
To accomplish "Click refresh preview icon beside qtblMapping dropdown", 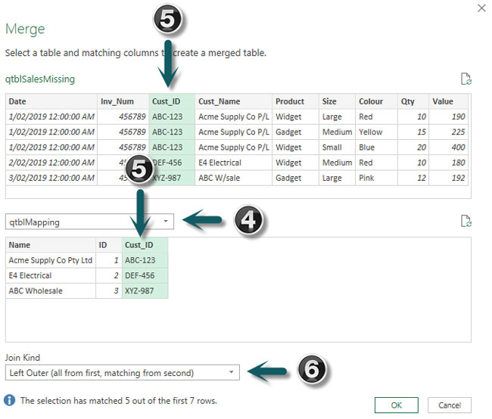I will pyautogui.click(x=466, y=221).
